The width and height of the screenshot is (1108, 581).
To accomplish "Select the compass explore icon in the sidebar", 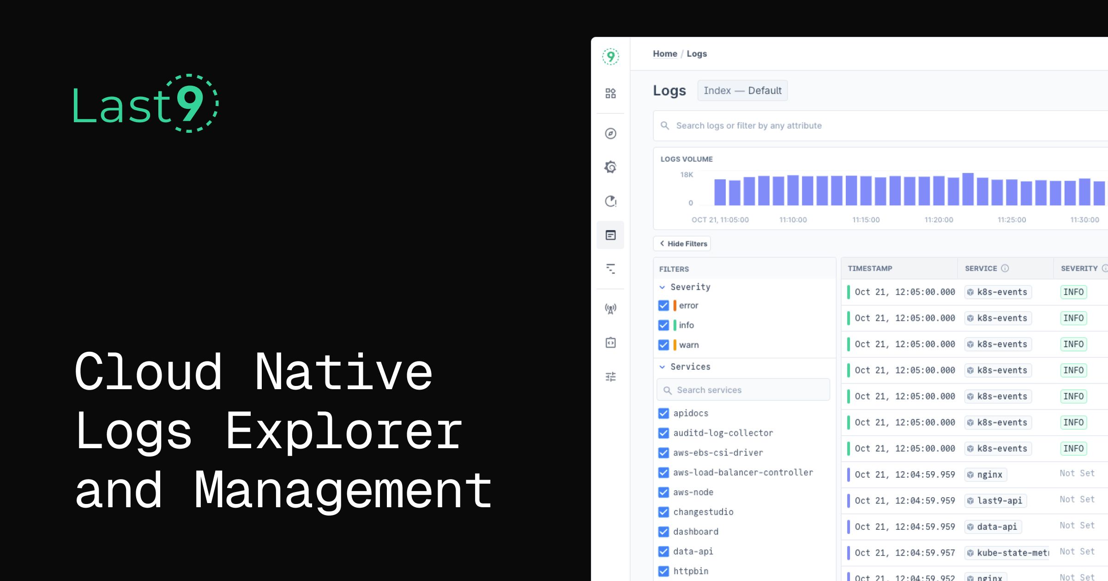I will click(x=611, y=133).
